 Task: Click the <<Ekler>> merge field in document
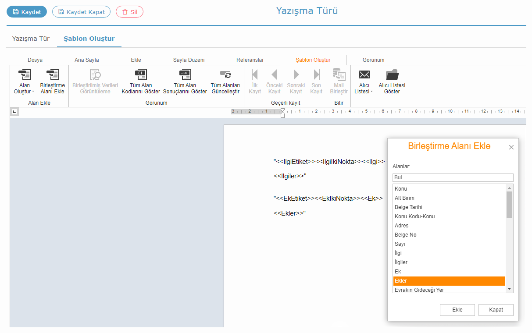(288, 213)
